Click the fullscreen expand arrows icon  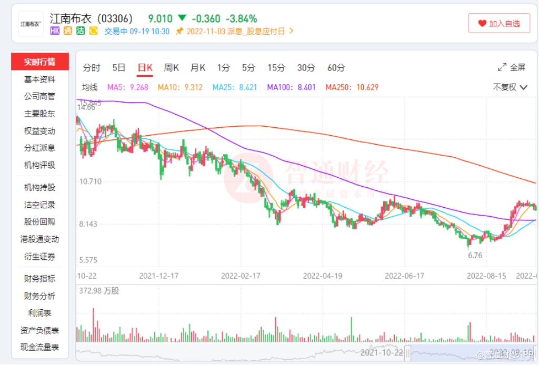(x=502, y=67)
